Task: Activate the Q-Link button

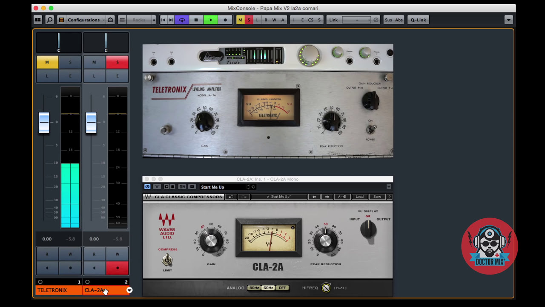Action: [418, 20]
